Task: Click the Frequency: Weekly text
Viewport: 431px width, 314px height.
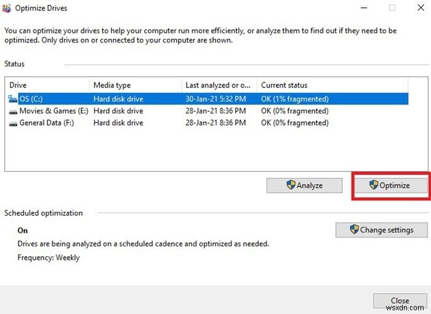Action: click(x=49, y=257)
